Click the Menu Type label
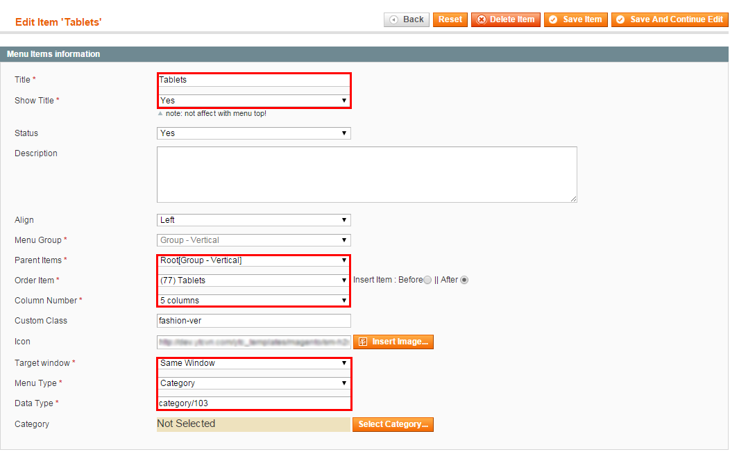 tap(36, 383)
